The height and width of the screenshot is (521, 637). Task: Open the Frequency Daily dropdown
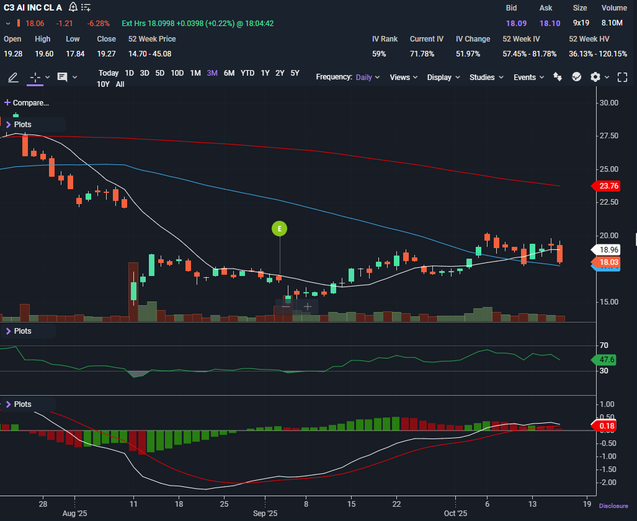point(368,77)
